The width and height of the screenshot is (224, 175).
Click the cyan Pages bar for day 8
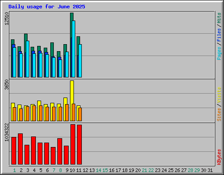point(60,68)
